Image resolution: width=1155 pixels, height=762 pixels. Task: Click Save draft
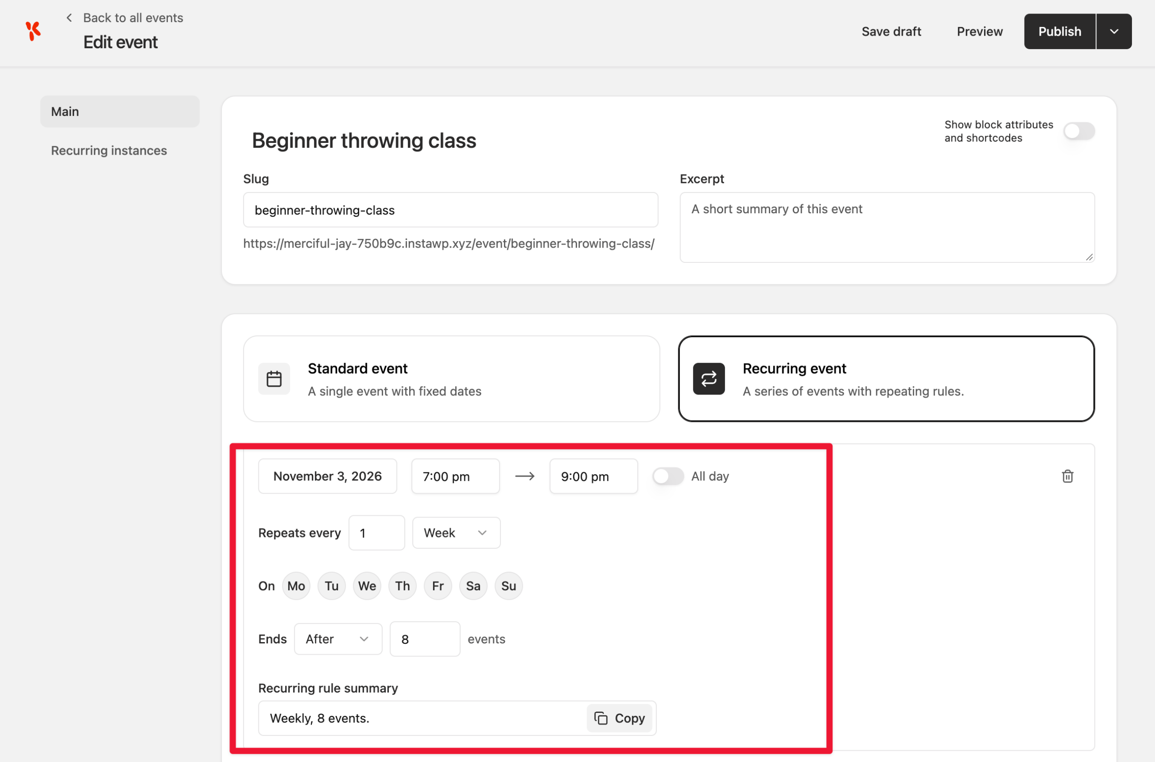point(892,32)
